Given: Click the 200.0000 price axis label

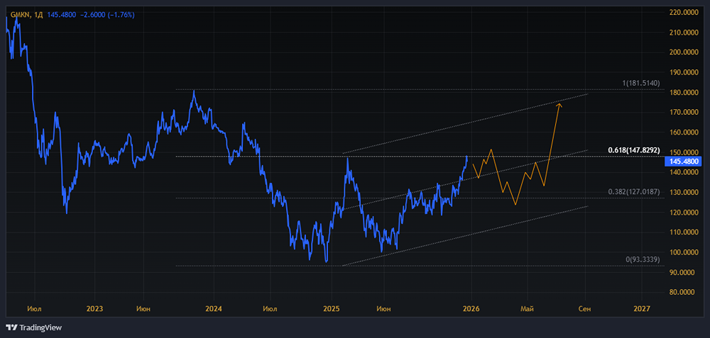Looking at the screenshot, I should pos(683,52).
